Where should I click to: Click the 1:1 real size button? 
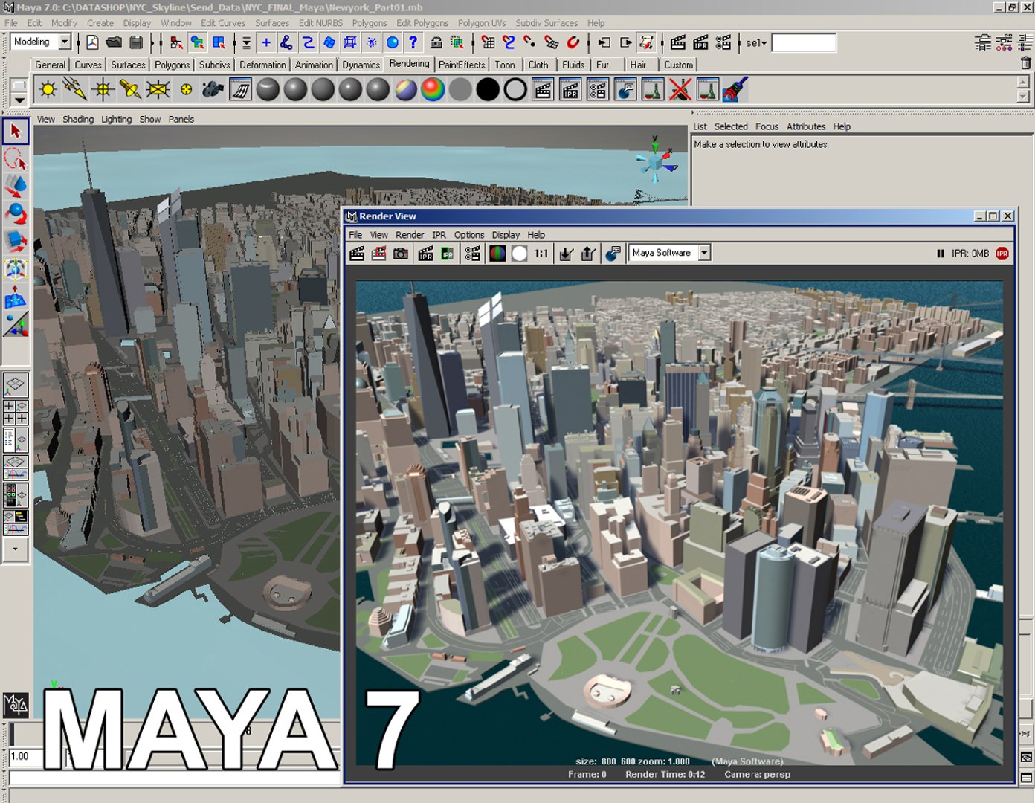pos(541,254)
